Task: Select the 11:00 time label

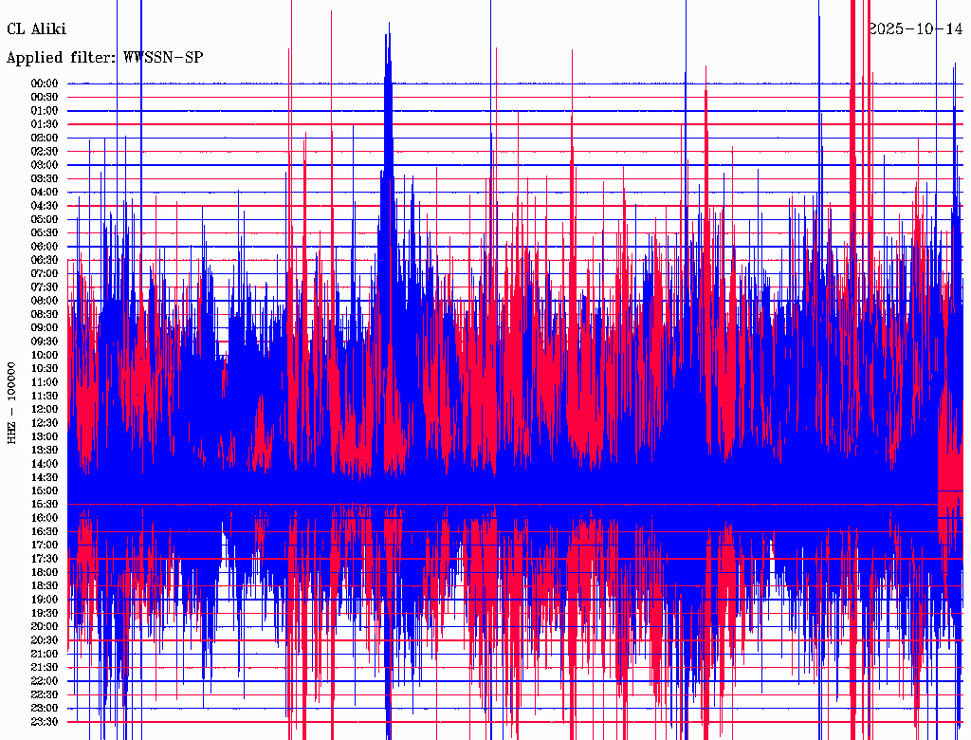Action: (45, 382)
